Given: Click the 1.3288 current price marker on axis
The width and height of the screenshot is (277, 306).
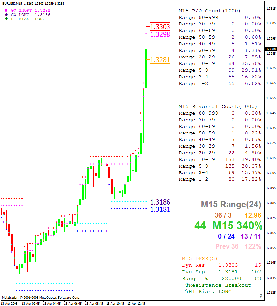Looking at the screenshot, I should (x=271, y=49).
